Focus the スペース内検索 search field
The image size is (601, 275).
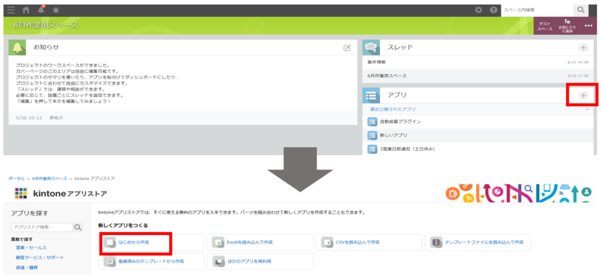538,11
